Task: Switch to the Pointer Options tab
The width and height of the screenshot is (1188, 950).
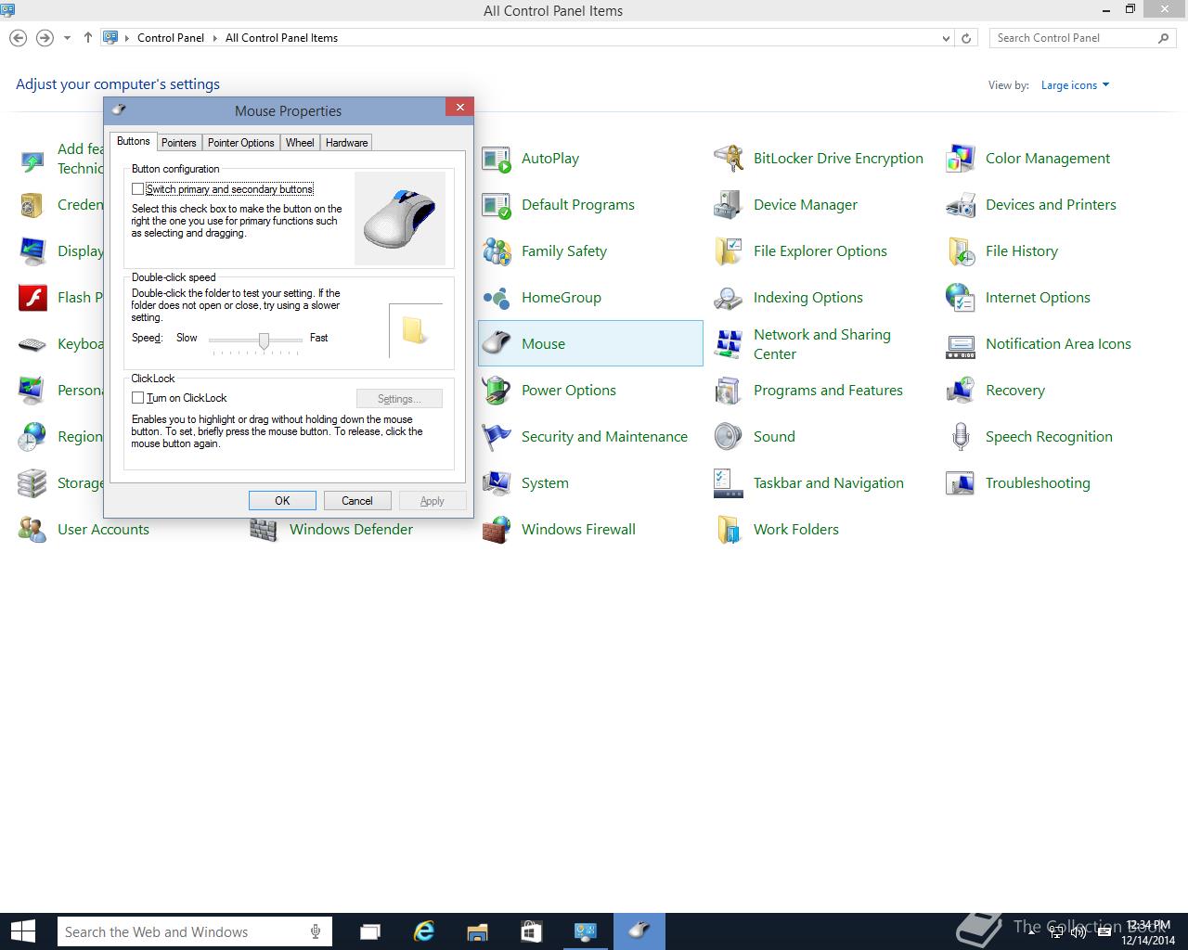Action: (x=240, y=143)
